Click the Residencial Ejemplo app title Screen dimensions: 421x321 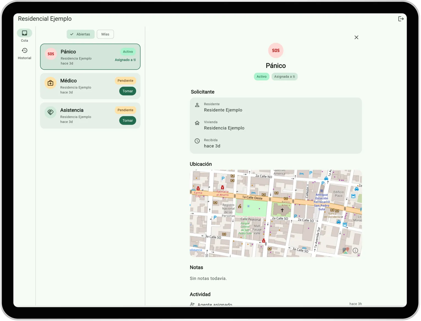coord(45,19)
